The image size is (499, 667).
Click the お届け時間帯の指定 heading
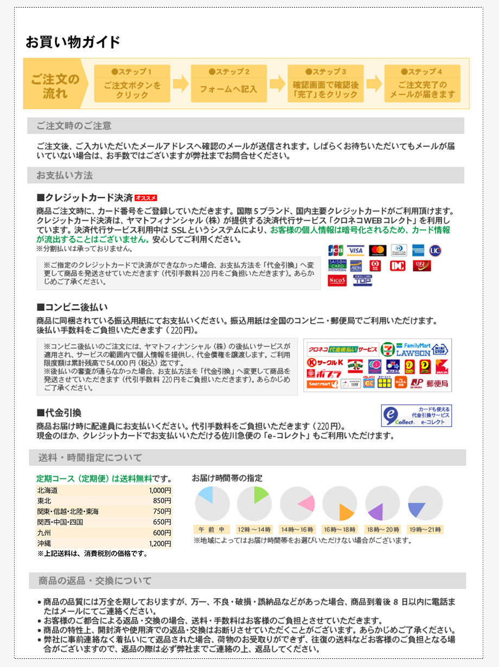click(x=227, y=478)
